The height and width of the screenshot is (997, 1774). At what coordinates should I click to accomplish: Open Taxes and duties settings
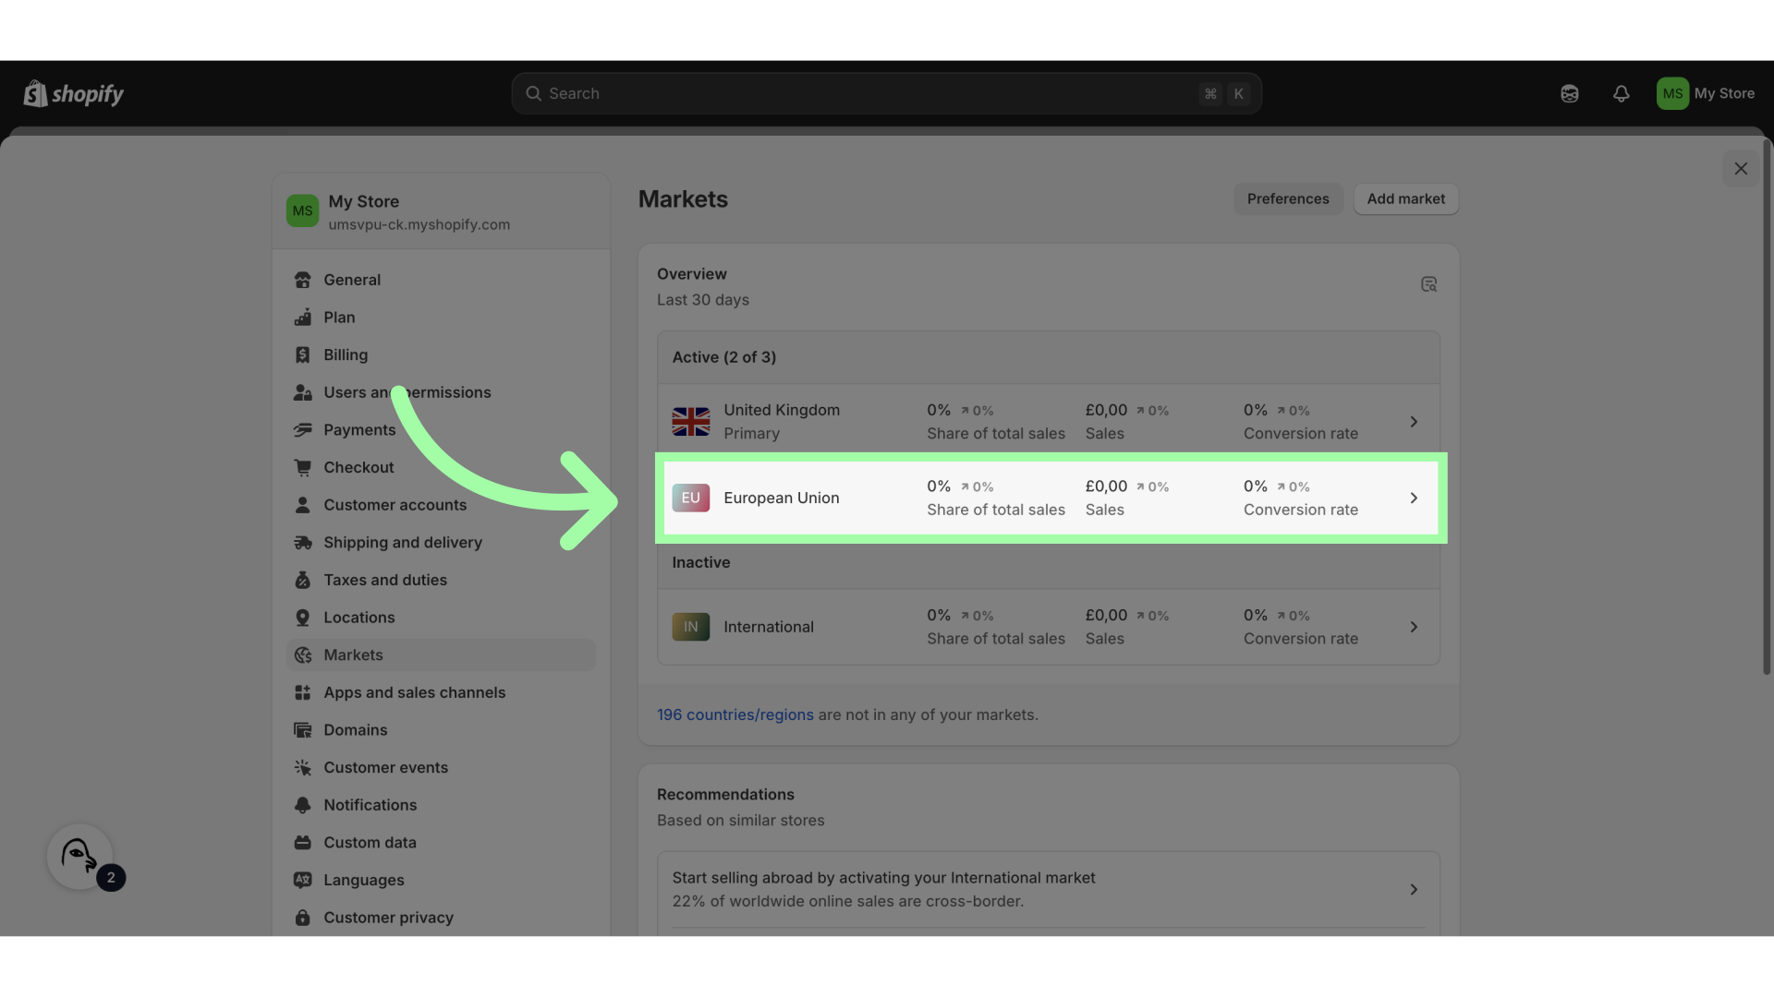441,581
